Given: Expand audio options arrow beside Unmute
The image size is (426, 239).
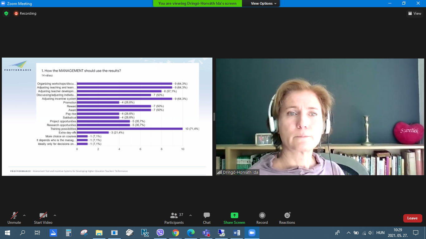Looking at the screenshot, I should click(x=24, y=215).
